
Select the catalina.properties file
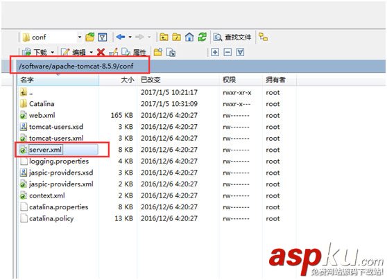(58, 207)
